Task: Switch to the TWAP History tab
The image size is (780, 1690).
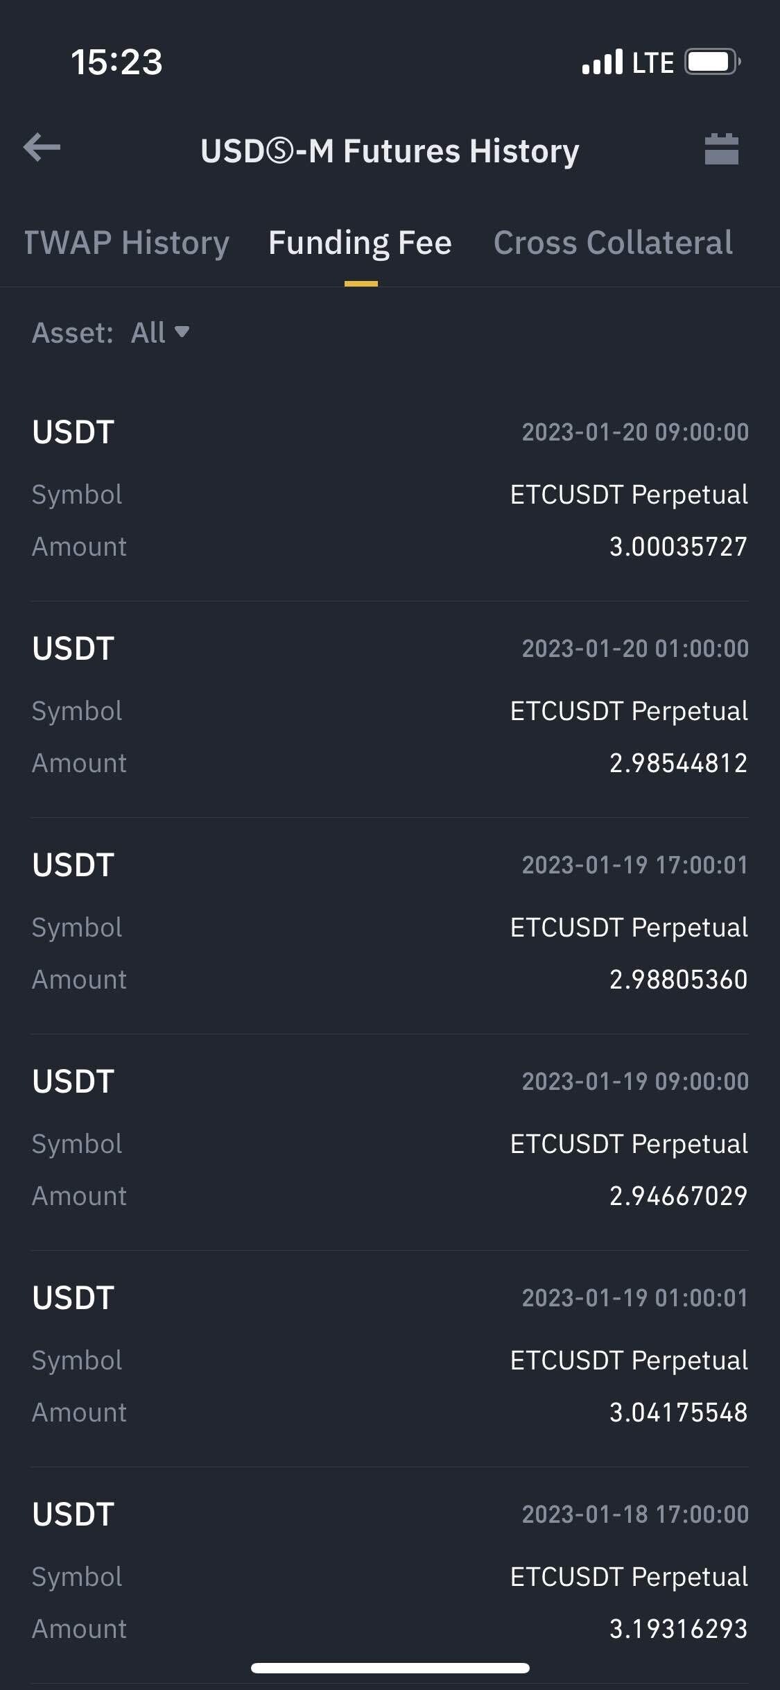Action: [127, 243]
